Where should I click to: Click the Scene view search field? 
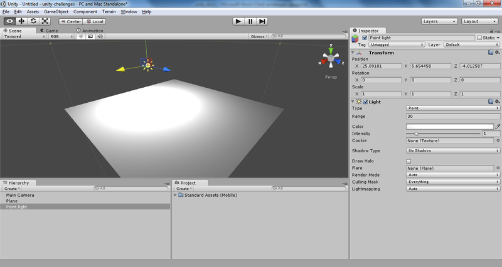coord(308,36)
